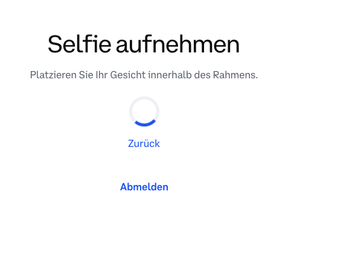Click the words Sie Ihr in the subtitle

94,75
